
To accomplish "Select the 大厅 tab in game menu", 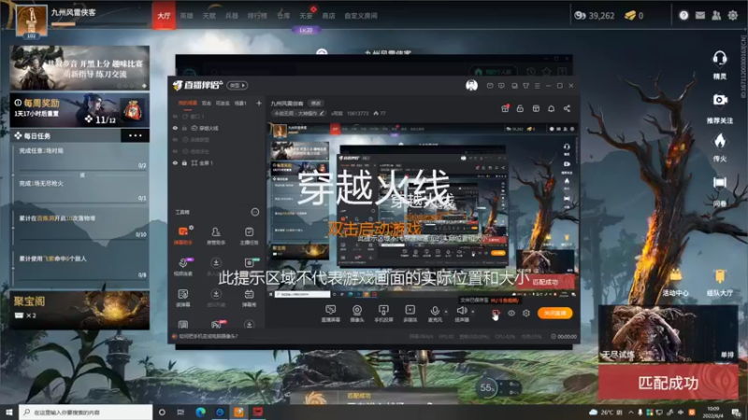I will [164, 16].
